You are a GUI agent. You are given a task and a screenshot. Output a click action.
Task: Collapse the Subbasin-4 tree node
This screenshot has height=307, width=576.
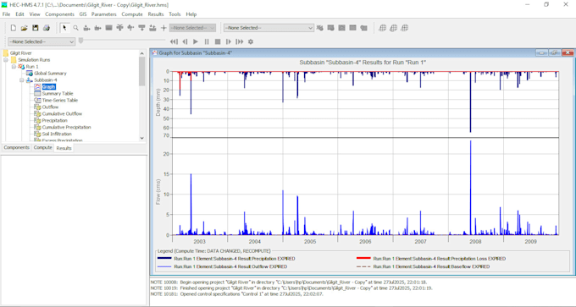point(22,80)
